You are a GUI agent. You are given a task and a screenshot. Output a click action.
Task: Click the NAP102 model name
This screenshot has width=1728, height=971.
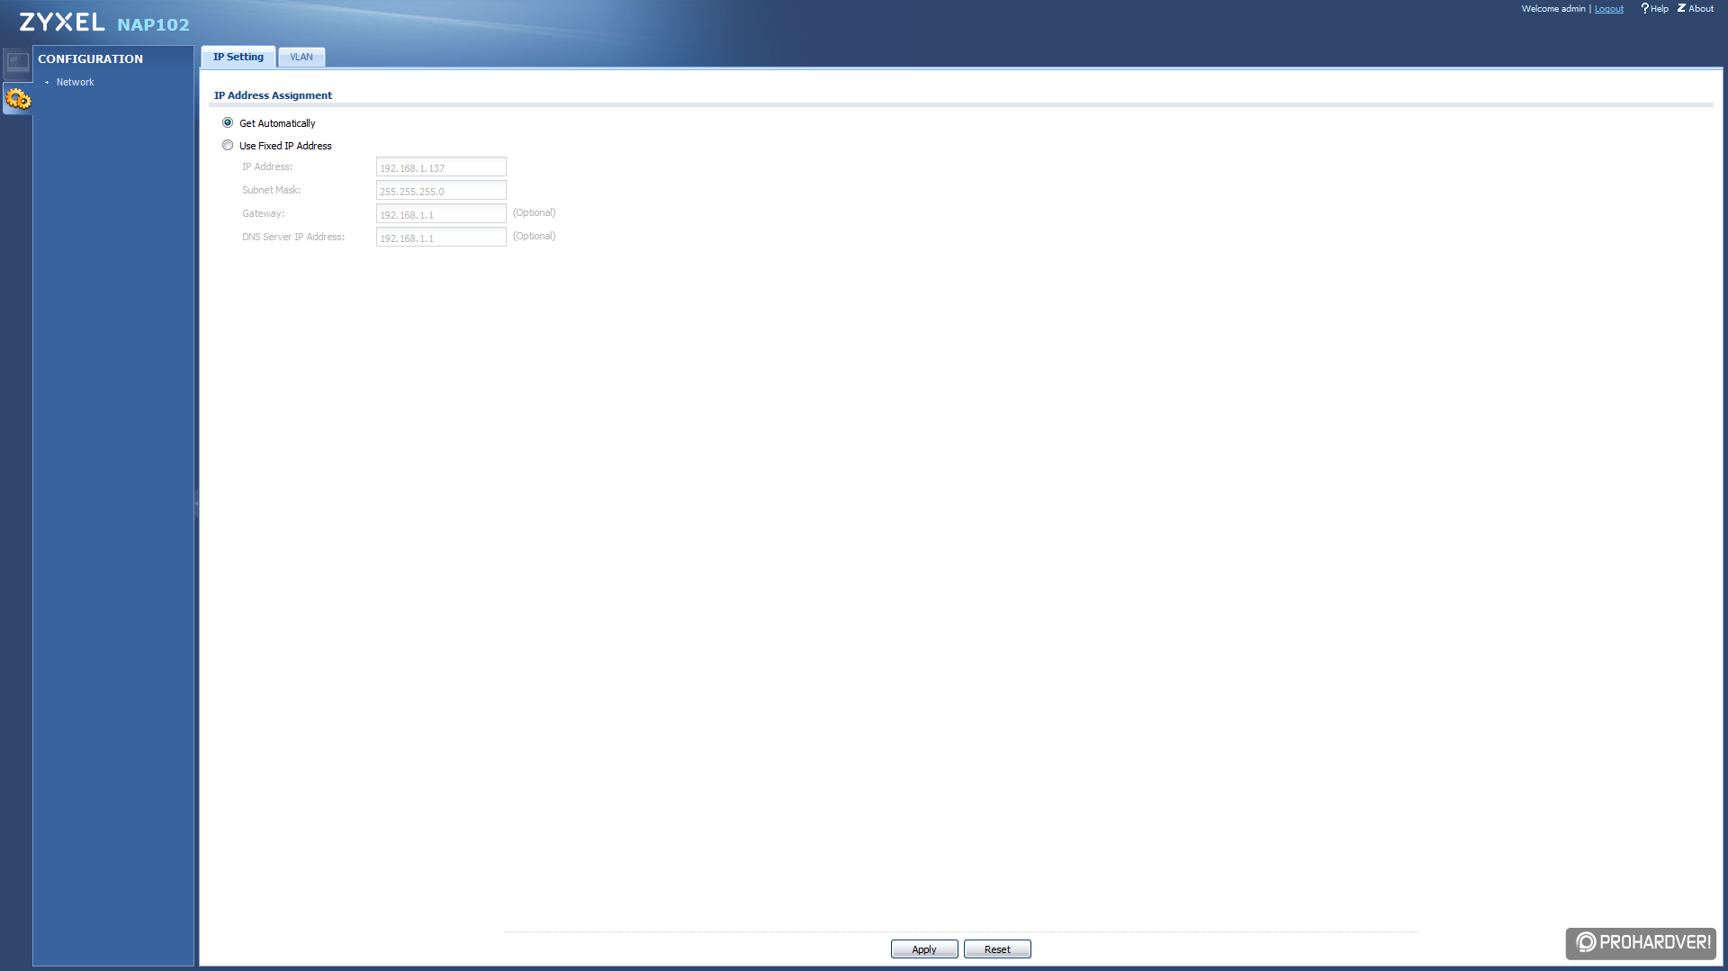tap(153, 24)
